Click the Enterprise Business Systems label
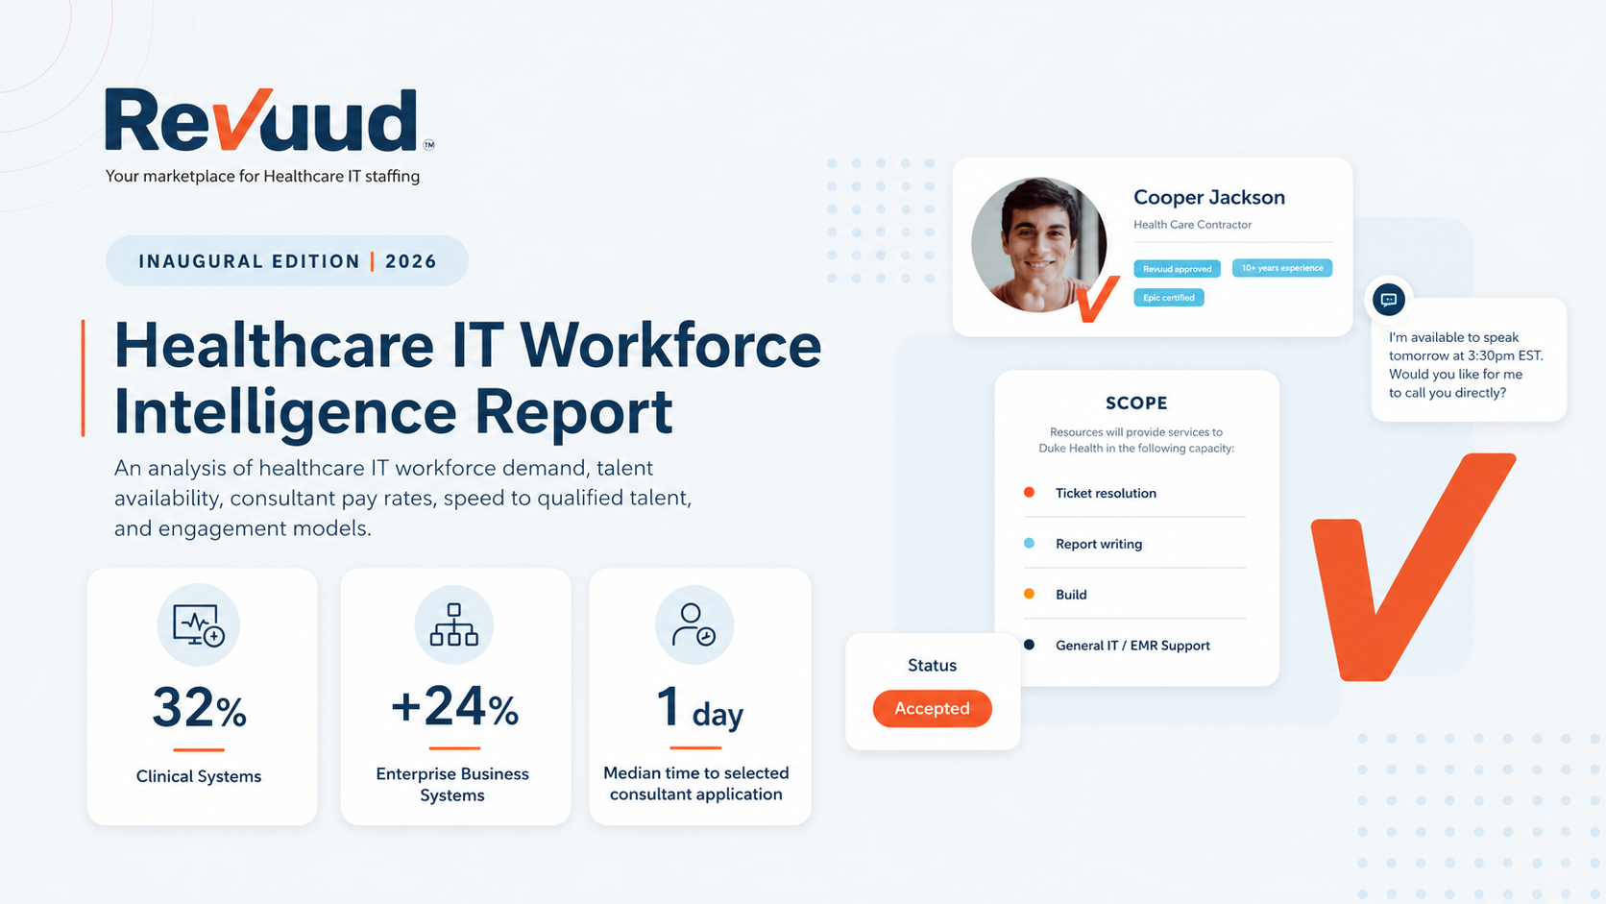 tap(452, 784)
